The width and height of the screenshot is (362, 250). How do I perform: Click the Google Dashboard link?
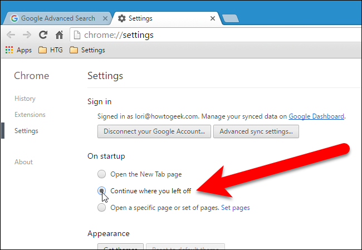tap(316, 116)
